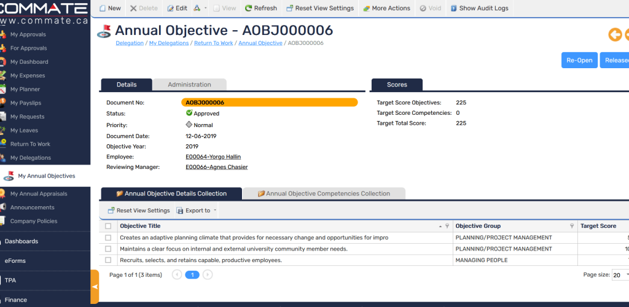Open Annual Objective Competencies Collection tab
Image resolution: width=629 pixels, height=307 pixels.
coord(324,193)
